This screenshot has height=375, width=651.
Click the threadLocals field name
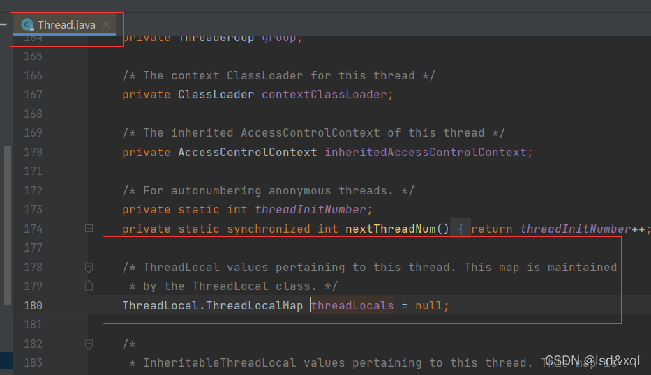352,306
